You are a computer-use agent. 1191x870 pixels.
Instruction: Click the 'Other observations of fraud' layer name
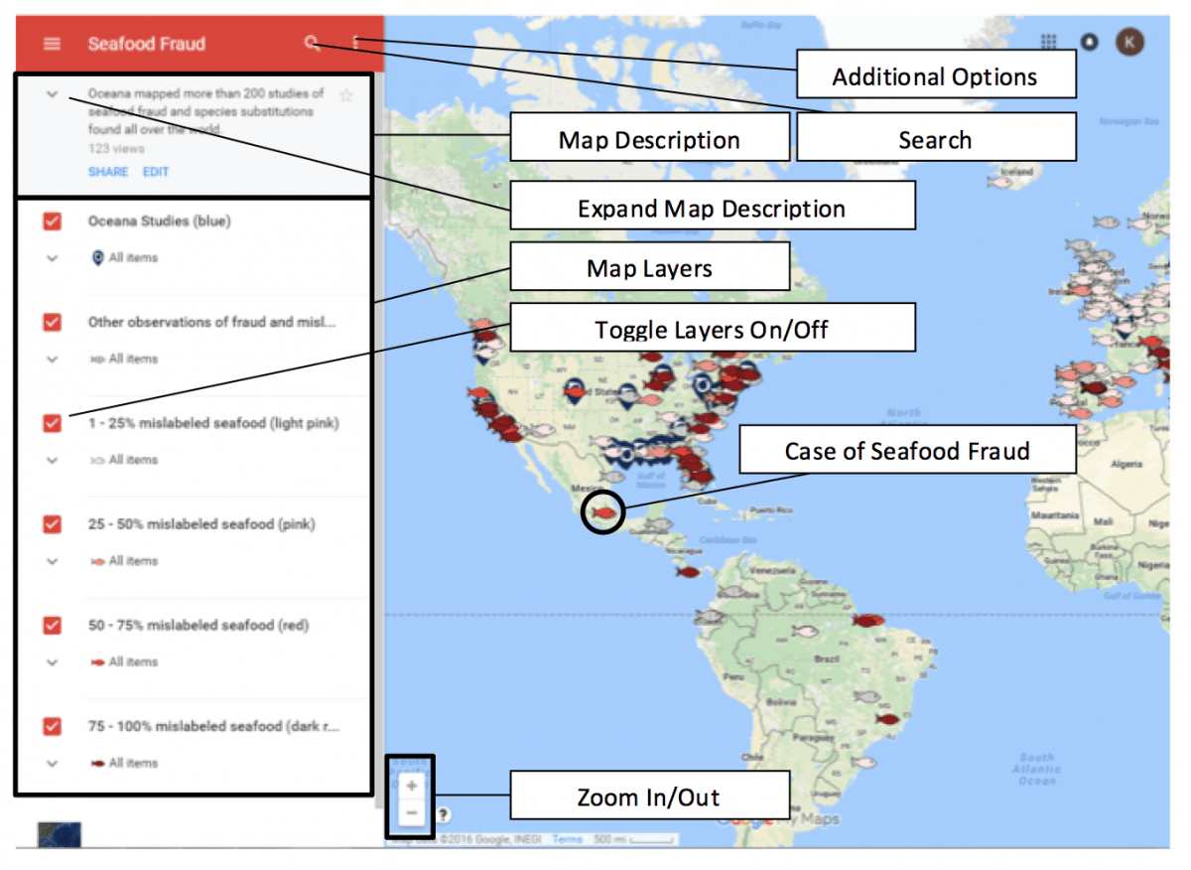[212, 322]
